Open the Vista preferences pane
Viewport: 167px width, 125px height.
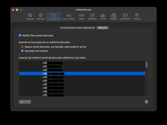81,16
